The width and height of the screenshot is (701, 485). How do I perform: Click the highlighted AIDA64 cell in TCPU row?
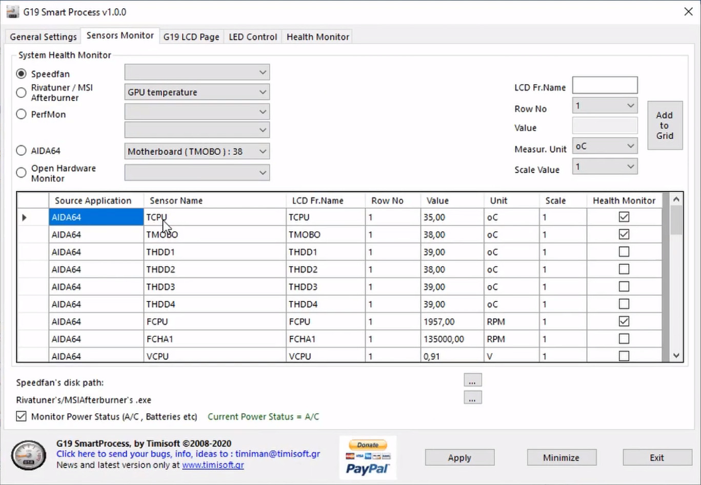tap(96, 217)
